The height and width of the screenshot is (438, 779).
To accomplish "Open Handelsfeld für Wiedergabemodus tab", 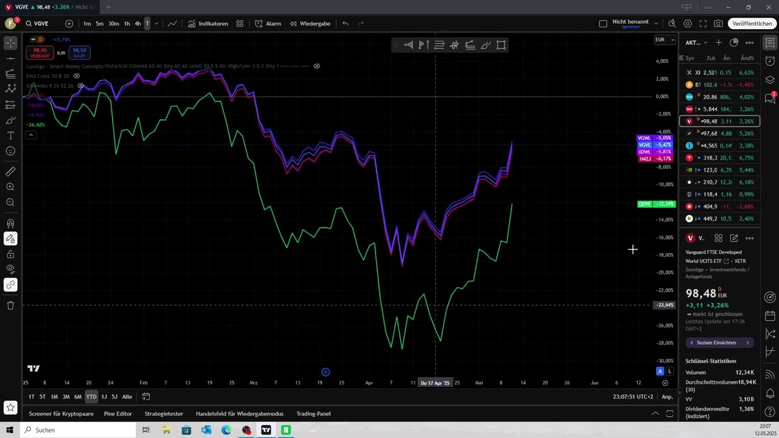I will [240, 414].
